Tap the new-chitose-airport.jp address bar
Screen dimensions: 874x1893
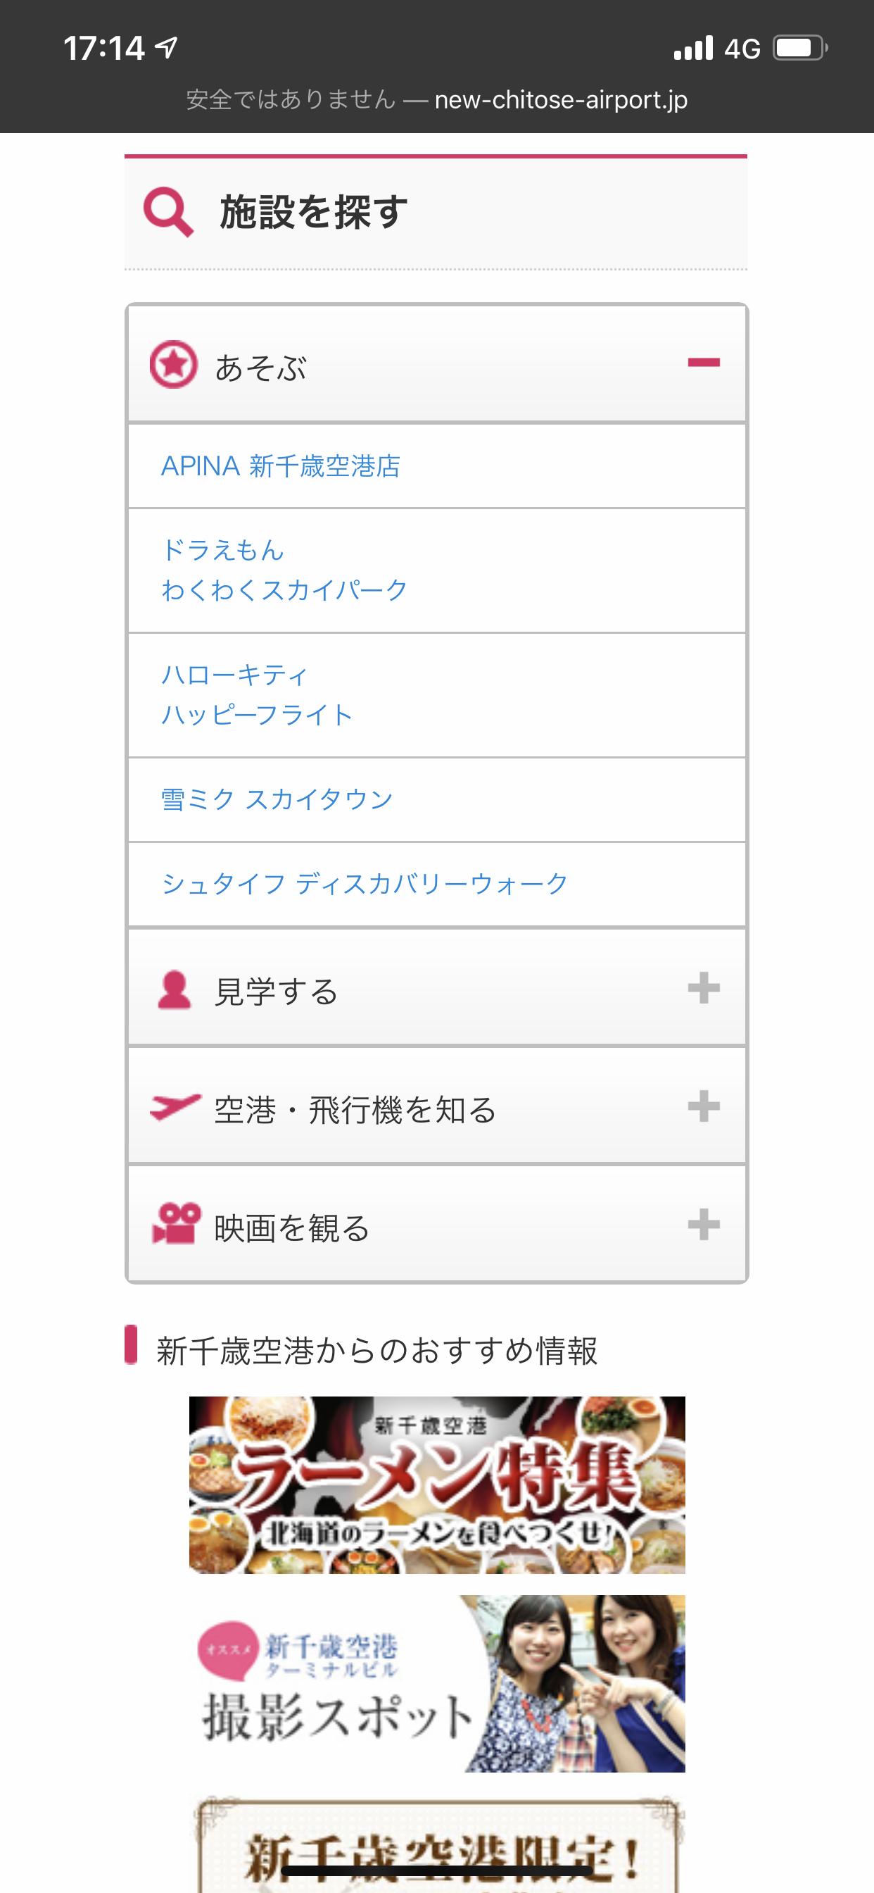click(x=437, y=99)
